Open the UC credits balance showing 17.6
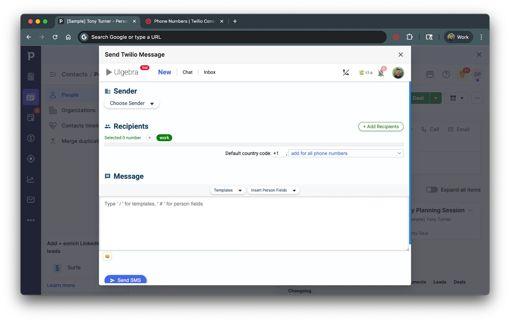510x322 pixels. coord(365,73)
